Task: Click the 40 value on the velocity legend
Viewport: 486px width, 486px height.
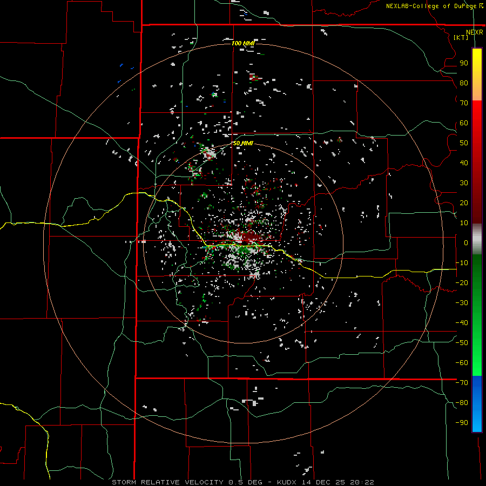Action: [x=464, y=163]
